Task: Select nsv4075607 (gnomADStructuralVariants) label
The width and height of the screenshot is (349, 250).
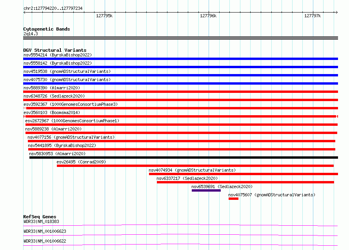Action: coord(272,195)
